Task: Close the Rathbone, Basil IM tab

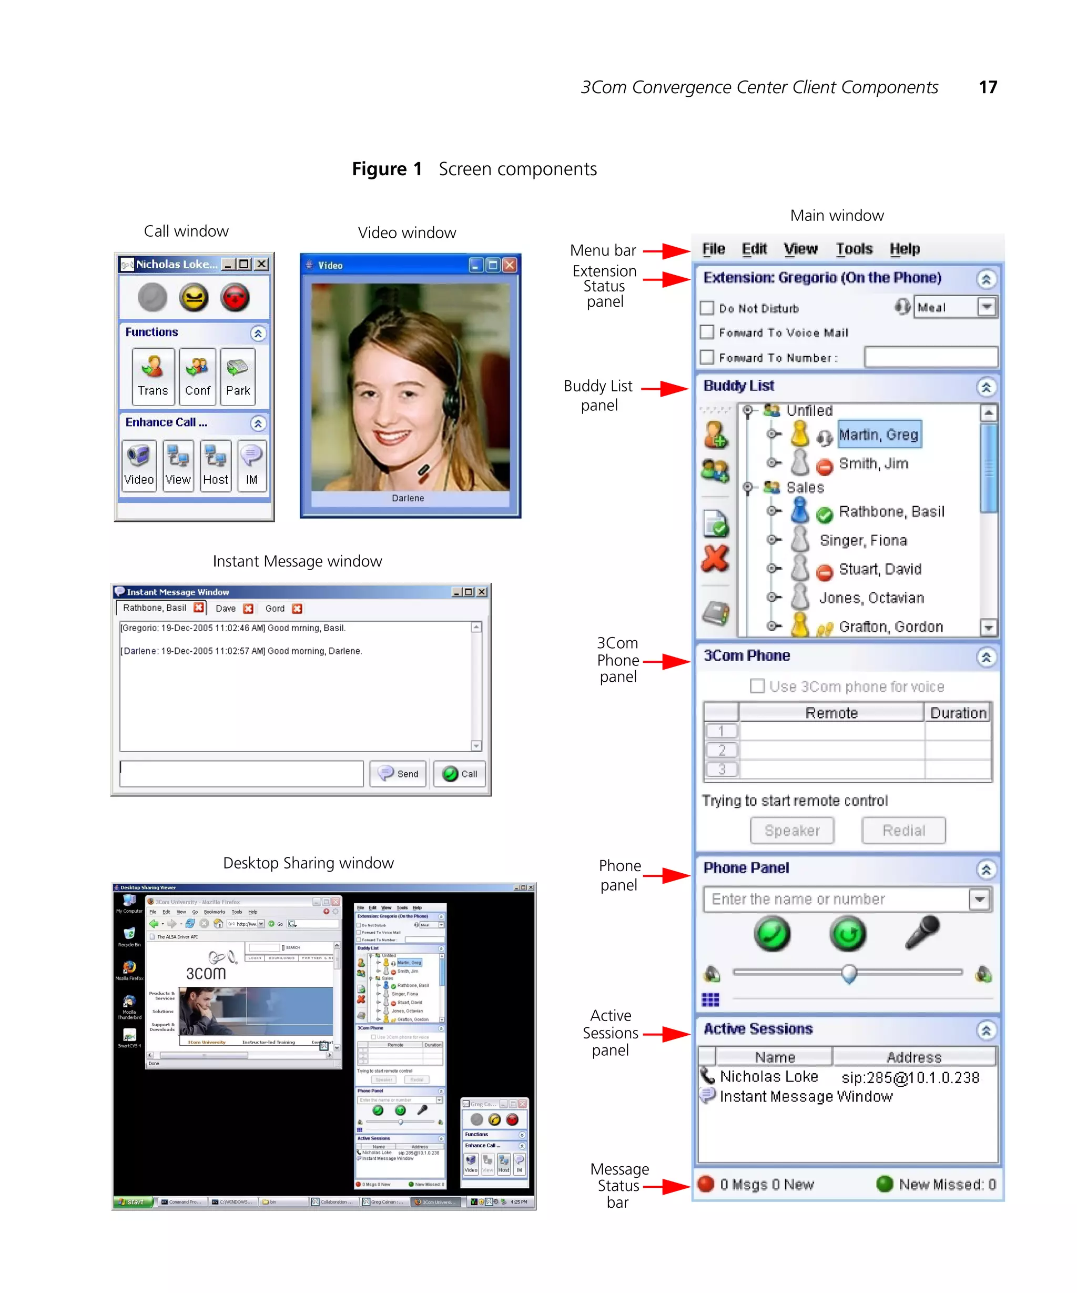Action: 198,608
